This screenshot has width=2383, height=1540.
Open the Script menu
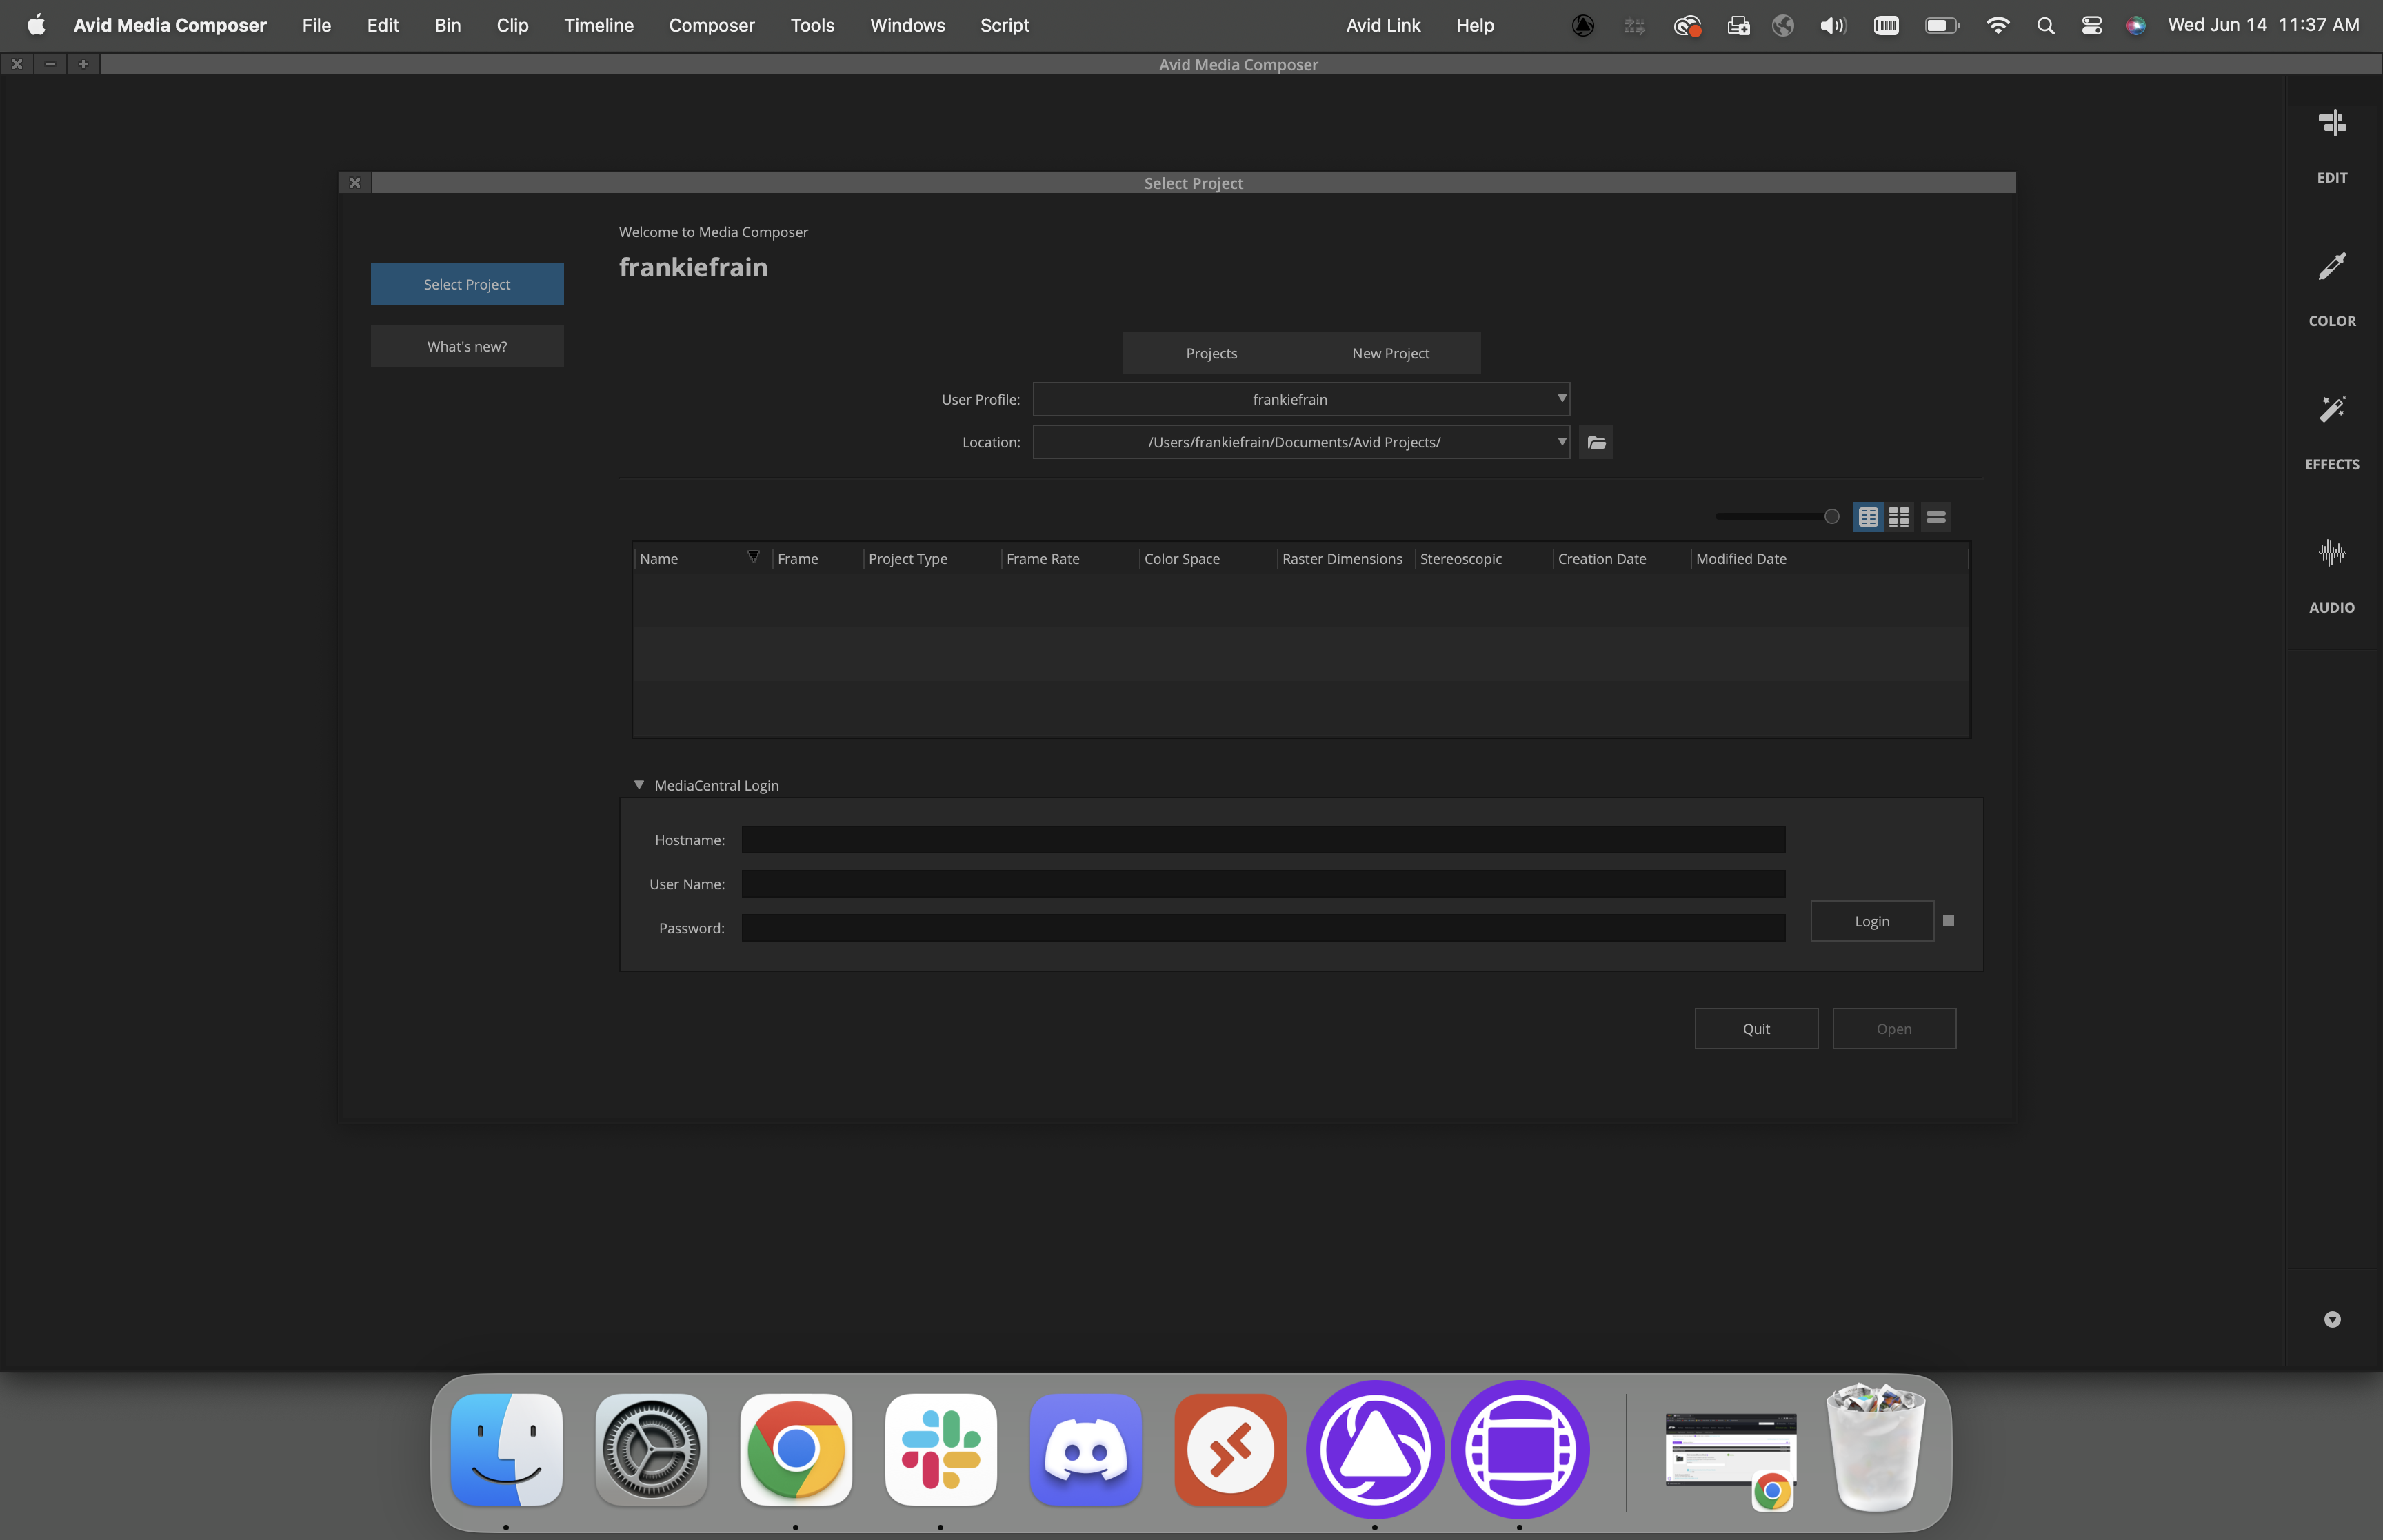point(1004,25)
